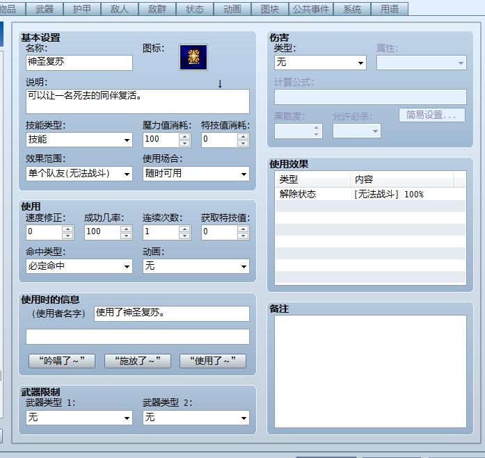Click the “吟唱了～” button

[x=62, y=361]
